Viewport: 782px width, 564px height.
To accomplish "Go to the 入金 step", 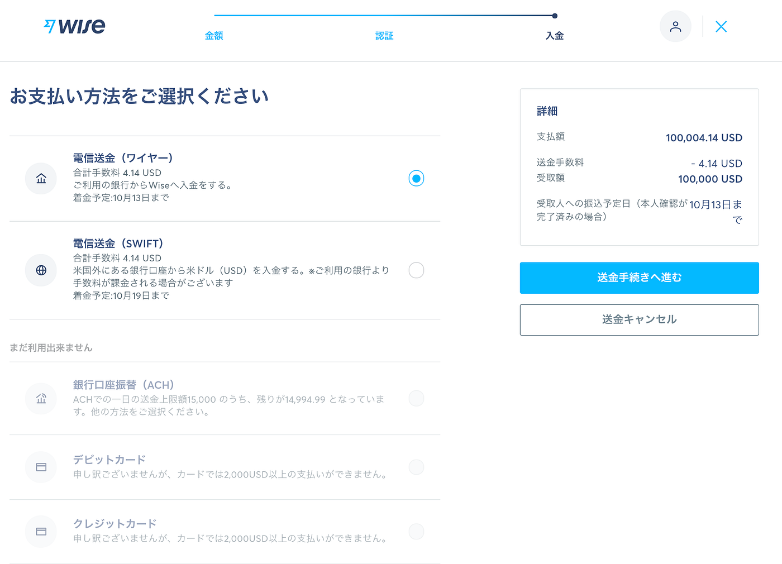I will tap(555, 36).
